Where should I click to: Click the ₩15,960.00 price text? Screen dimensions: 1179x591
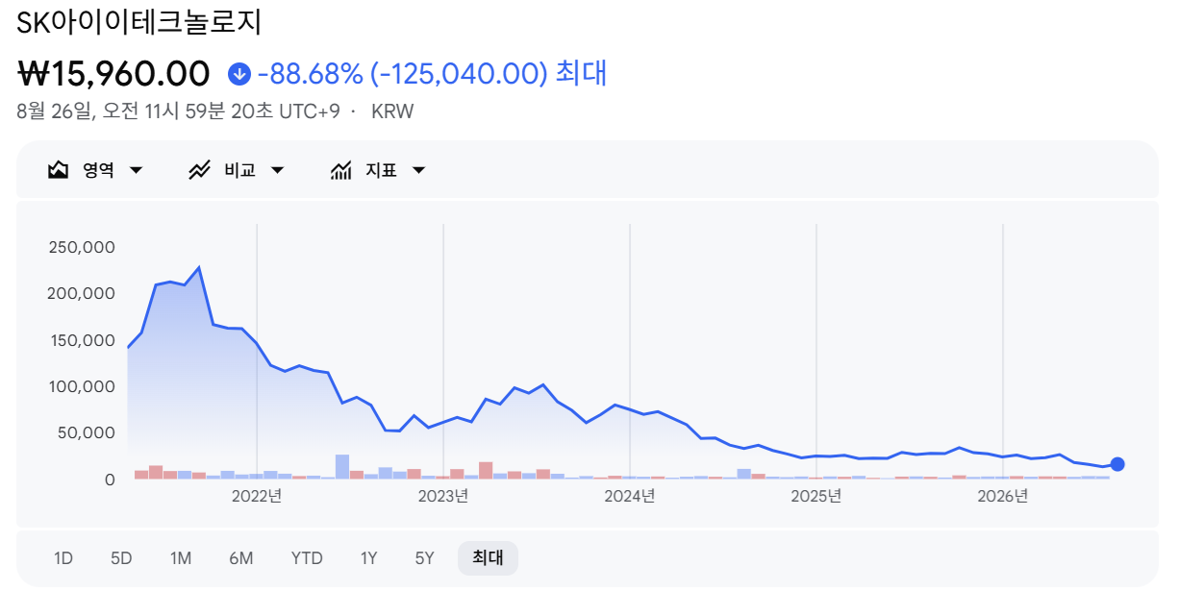pos(113,74)
